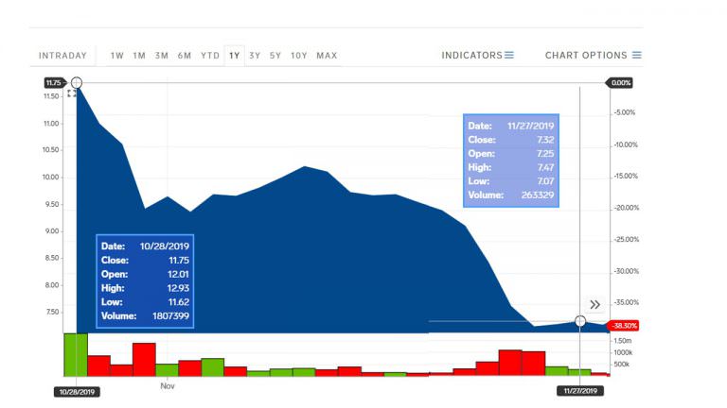The height and width of the screenshot is (408, 727).
Task: Click the double-chevron forward arrow icon
Action: click(594, 304)
